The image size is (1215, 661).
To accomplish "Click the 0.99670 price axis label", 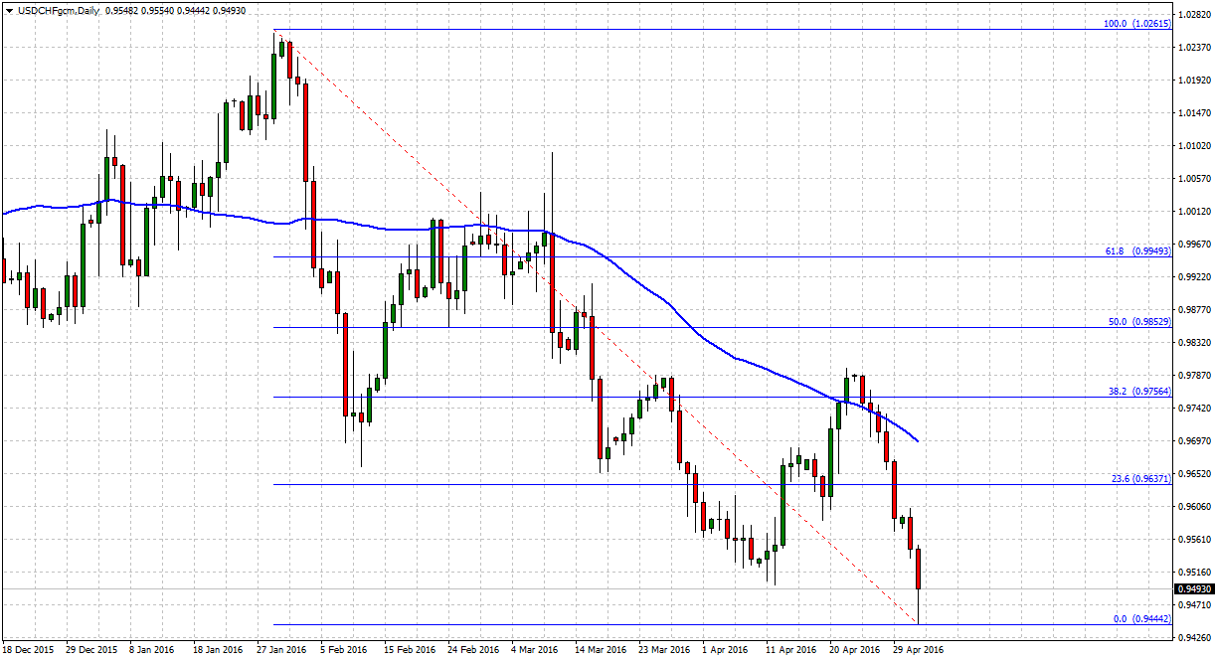I will click(x=1193, y=245).
